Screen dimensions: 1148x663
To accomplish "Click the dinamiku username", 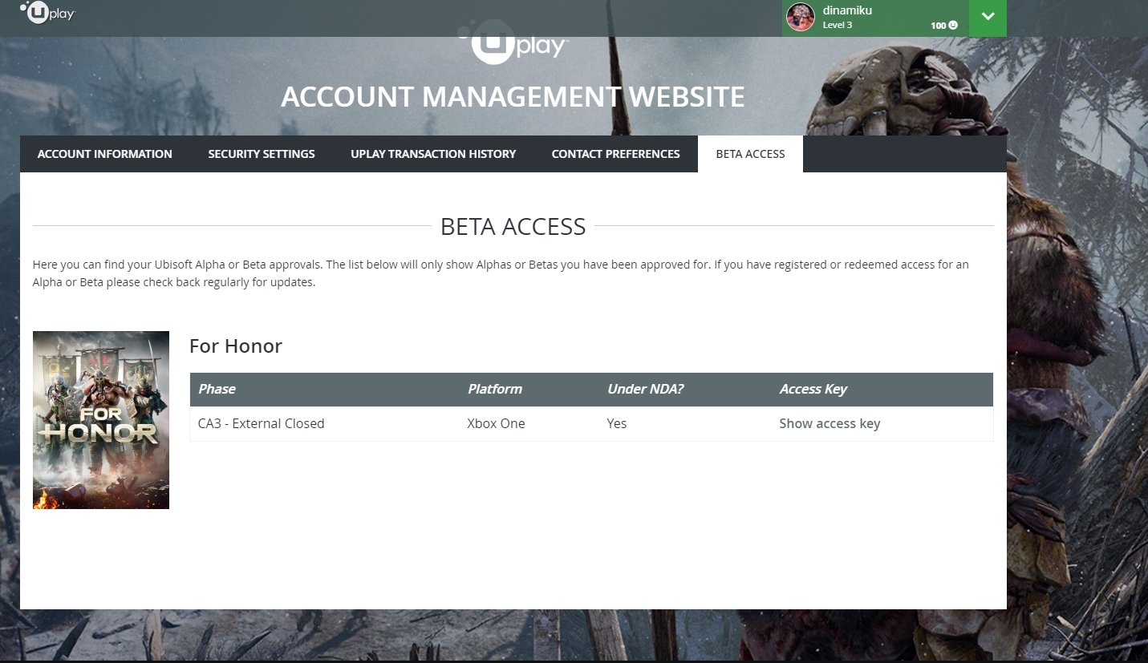I will tap(847, 10).
